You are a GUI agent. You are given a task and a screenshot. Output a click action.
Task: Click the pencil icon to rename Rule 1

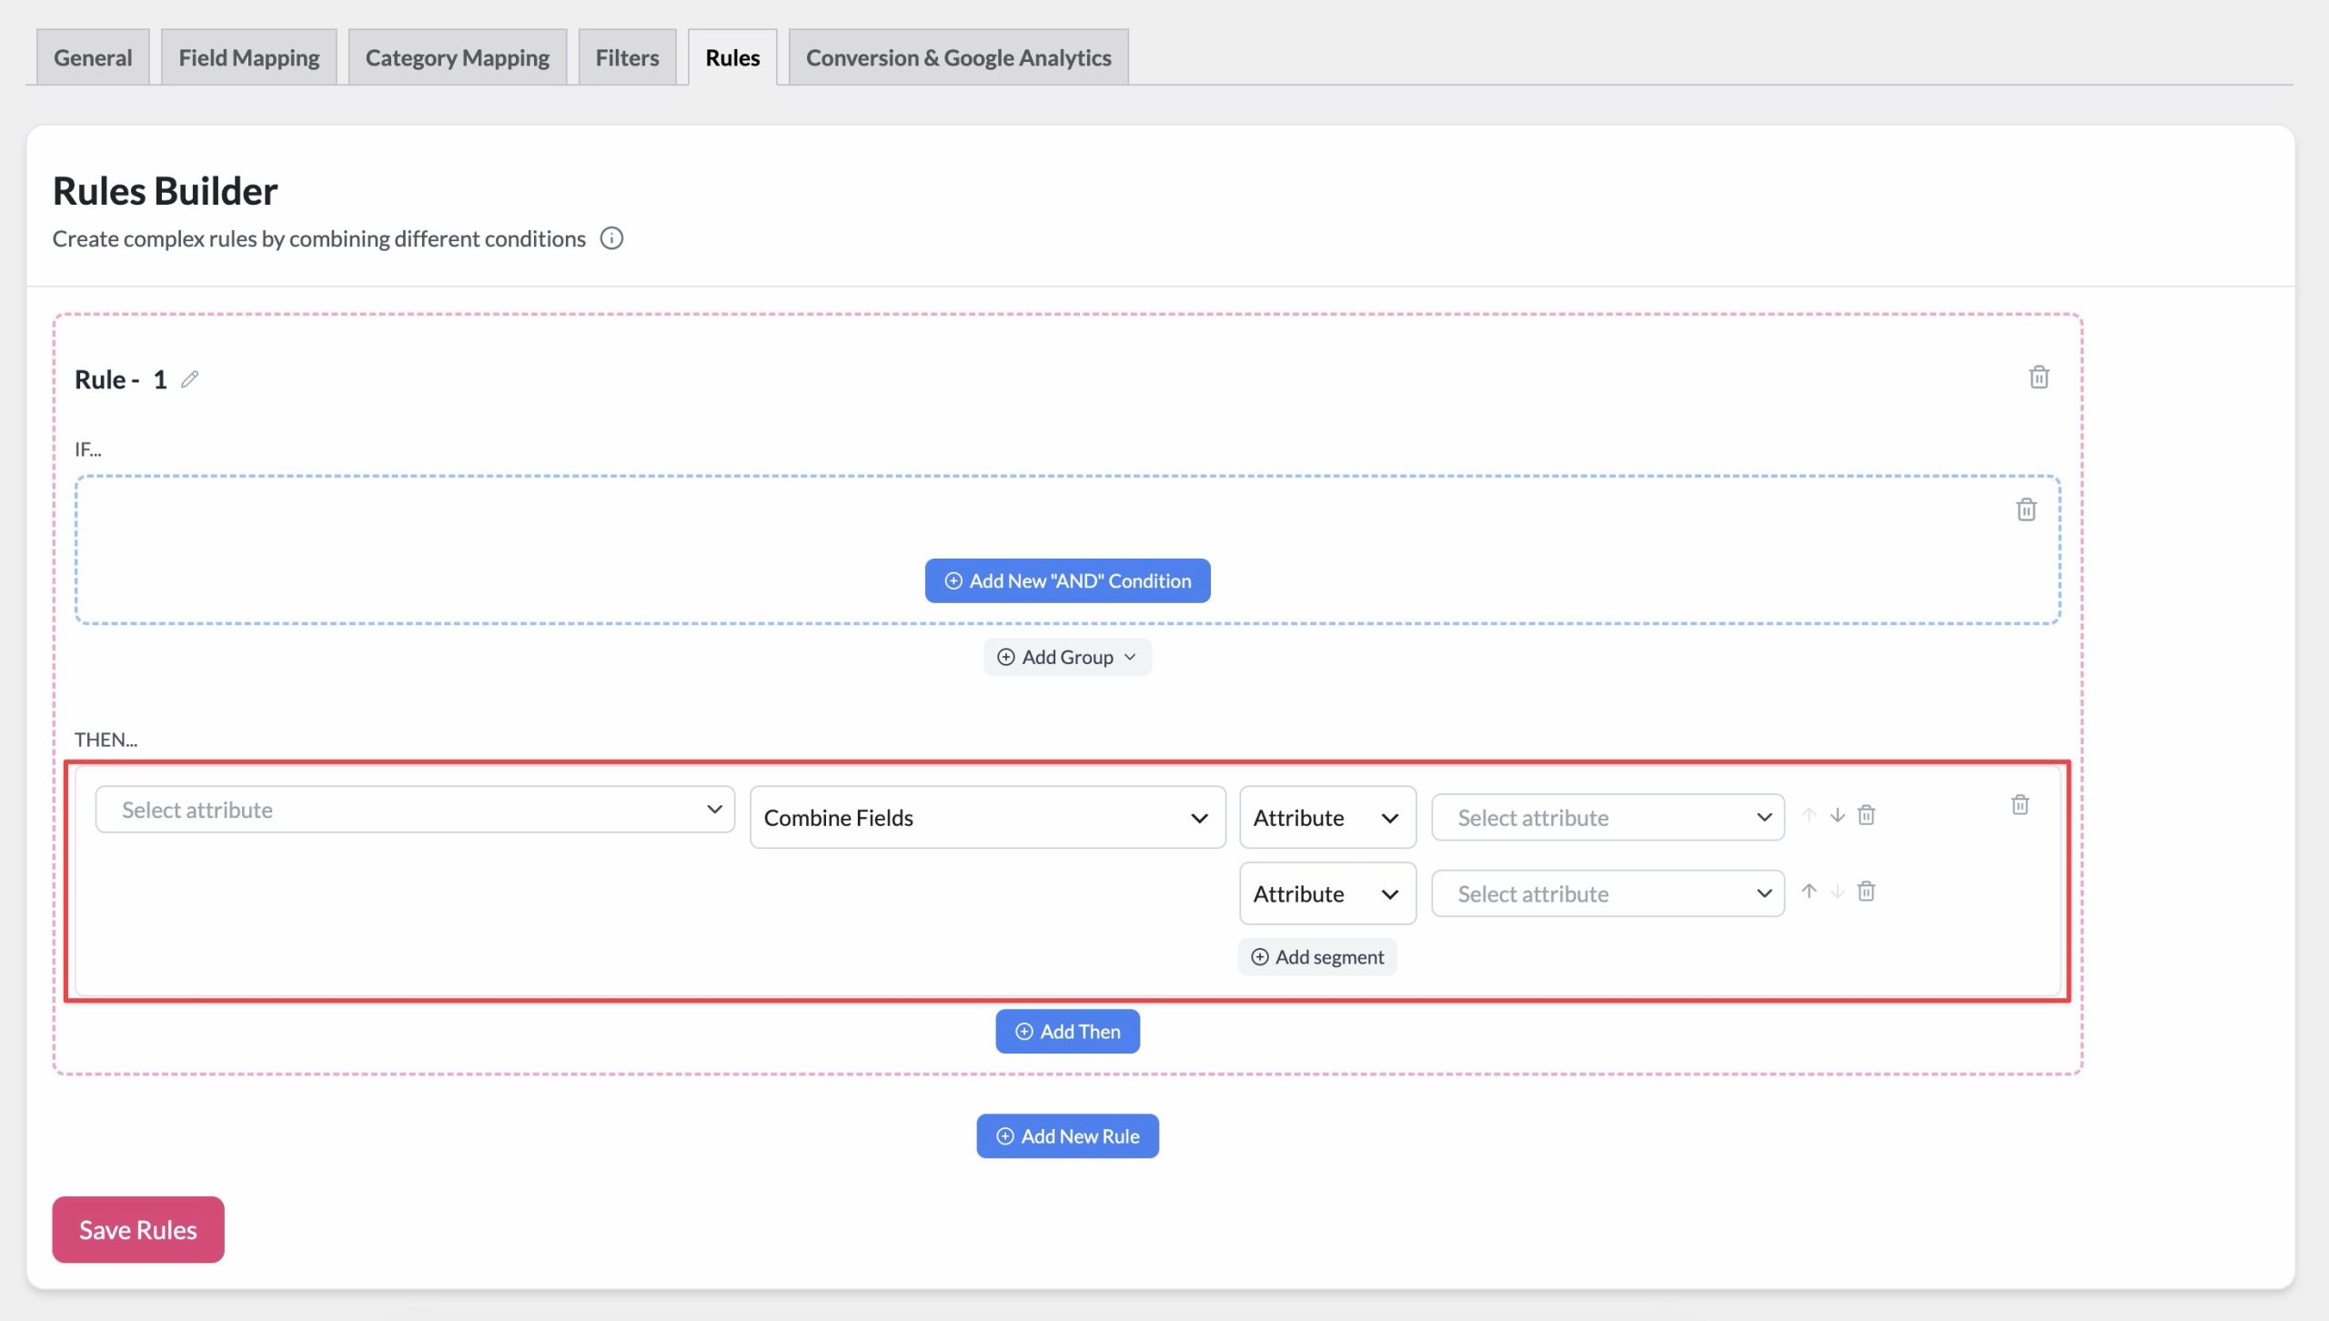pos(189,379)
